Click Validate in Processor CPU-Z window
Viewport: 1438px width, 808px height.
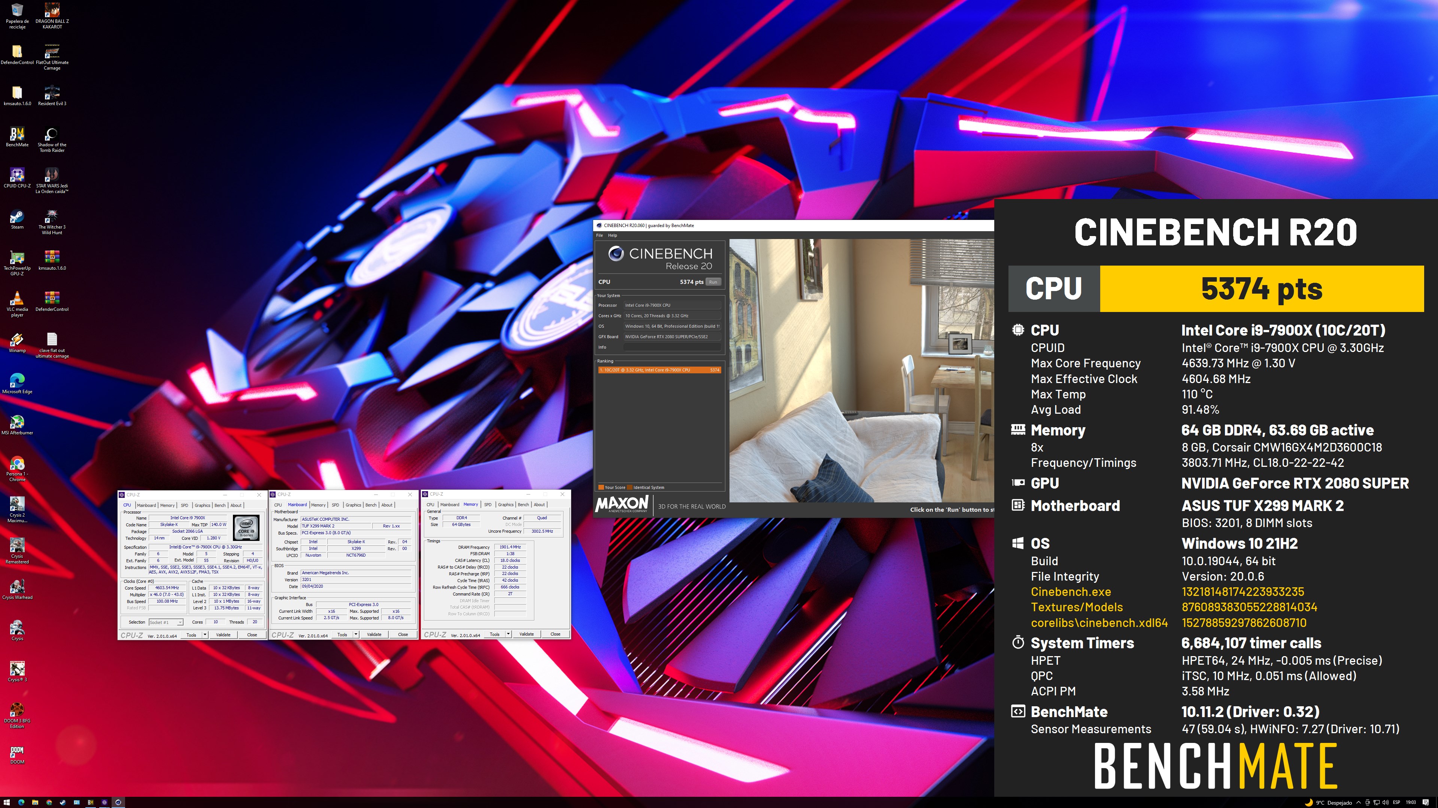223,634
